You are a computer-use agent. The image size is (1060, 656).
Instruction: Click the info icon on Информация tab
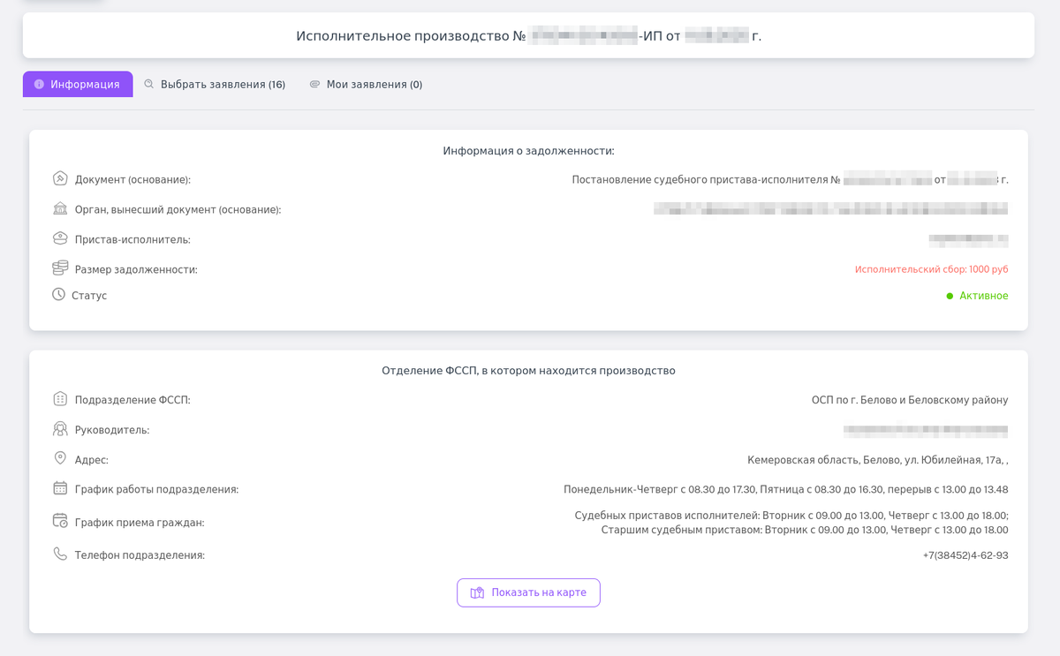pyautogui.click(x=39, y=84)
